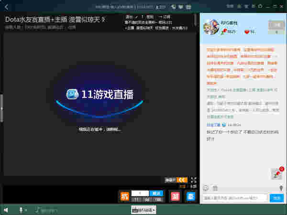Send the chat message with blue button
The height and width of the screenshot is (215, 287).
[276, 198]
